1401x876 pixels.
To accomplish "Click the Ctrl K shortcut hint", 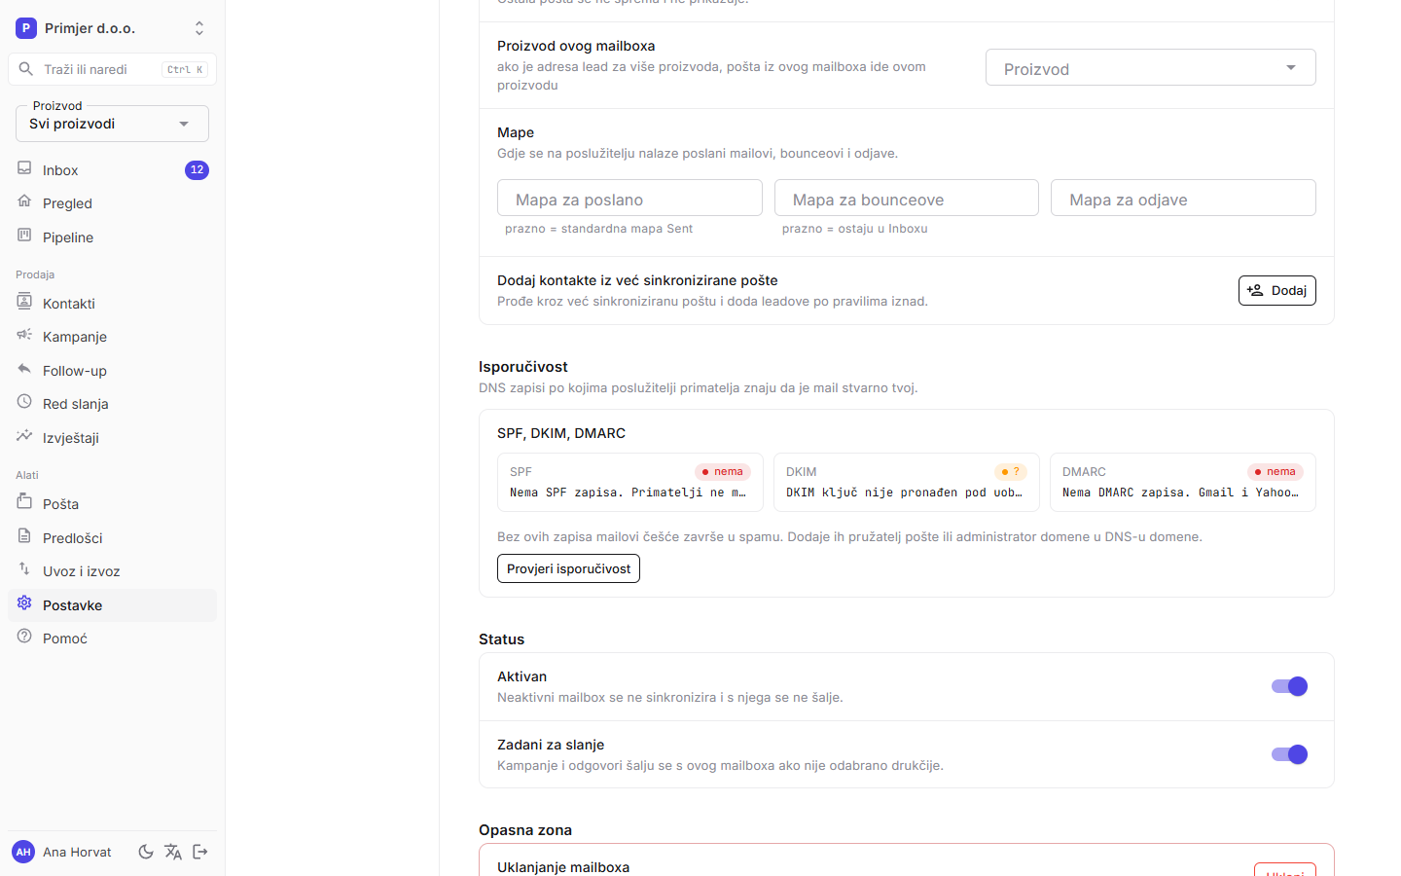I will pos(185,69).
